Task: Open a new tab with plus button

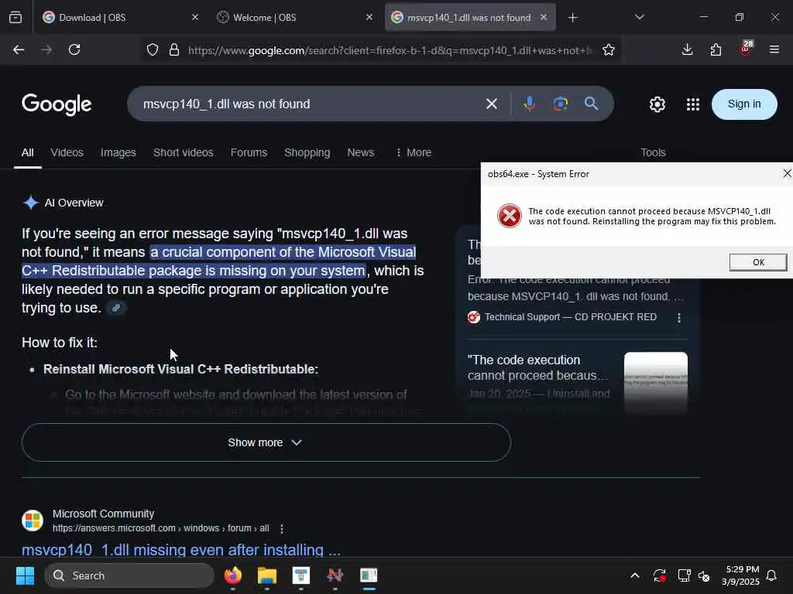Action: (572, 18)
